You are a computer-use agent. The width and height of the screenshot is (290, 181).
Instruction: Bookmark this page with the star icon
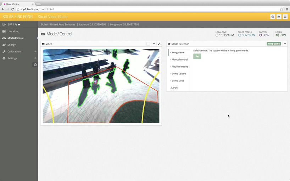coord(281,9)
